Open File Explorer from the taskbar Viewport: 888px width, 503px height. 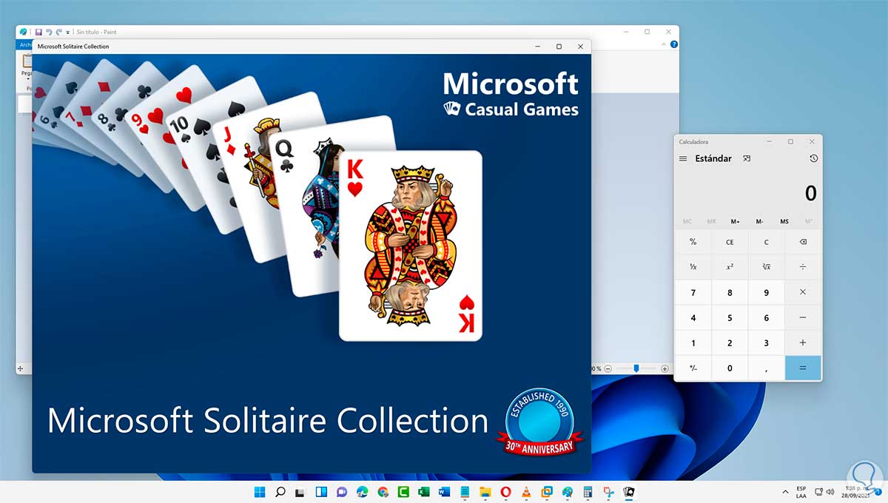pyautogui.click(x=485, y=491)
